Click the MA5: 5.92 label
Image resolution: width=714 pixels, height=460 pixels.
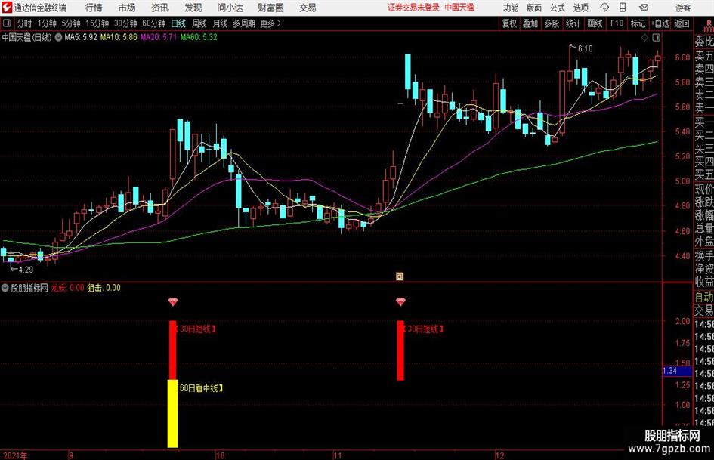click(81, 37)
